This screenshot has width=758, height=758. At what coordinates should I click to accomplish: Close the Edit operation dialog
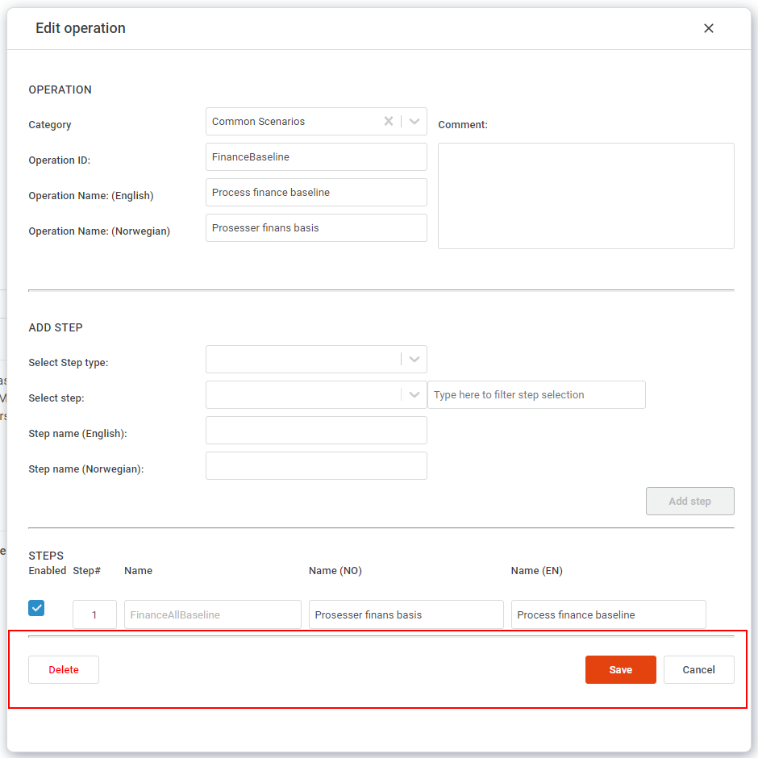click(x=708, y=28)
